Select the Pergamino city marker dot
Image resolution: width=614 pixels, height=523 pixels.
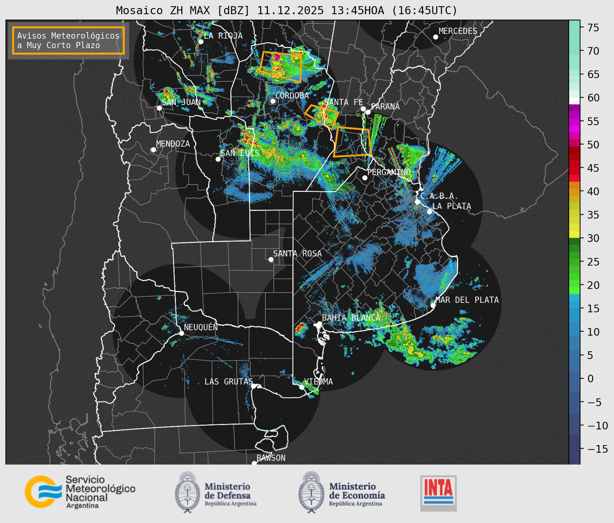coord(365,178)
